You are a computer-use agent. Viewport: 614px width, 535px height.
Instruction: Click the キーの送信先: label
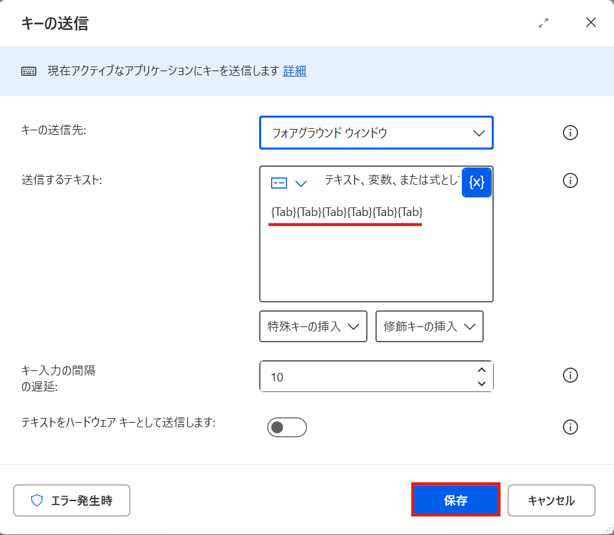pyautogui.click(x=54, y=130)
